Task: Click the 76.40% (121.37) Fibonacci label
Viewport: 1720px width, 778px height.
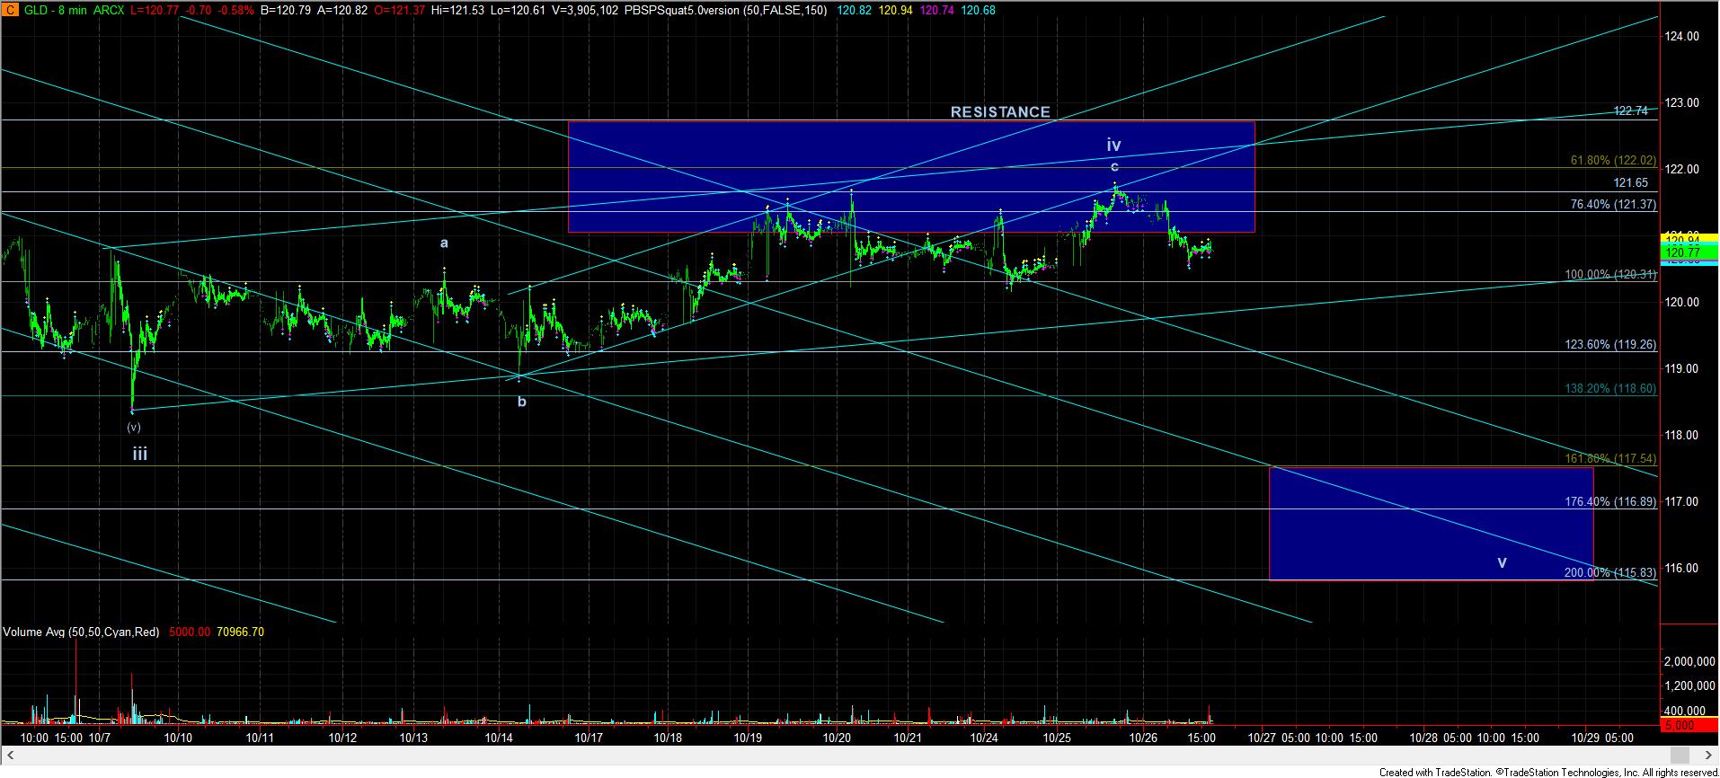Action: 1612,205
